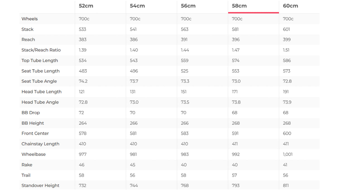This screenshot has width=339, height=191.
Task: Click the Seat Tube Angle row label
Action: pos(39,81)
